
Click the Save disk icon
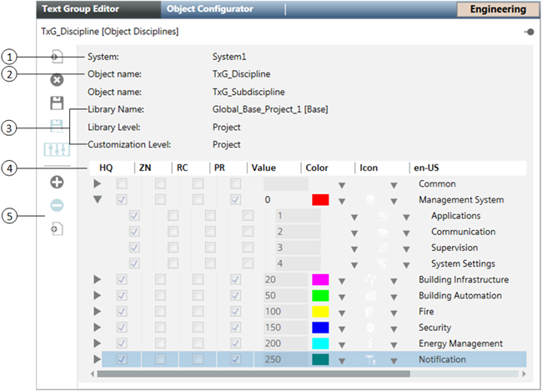(57, 103)
